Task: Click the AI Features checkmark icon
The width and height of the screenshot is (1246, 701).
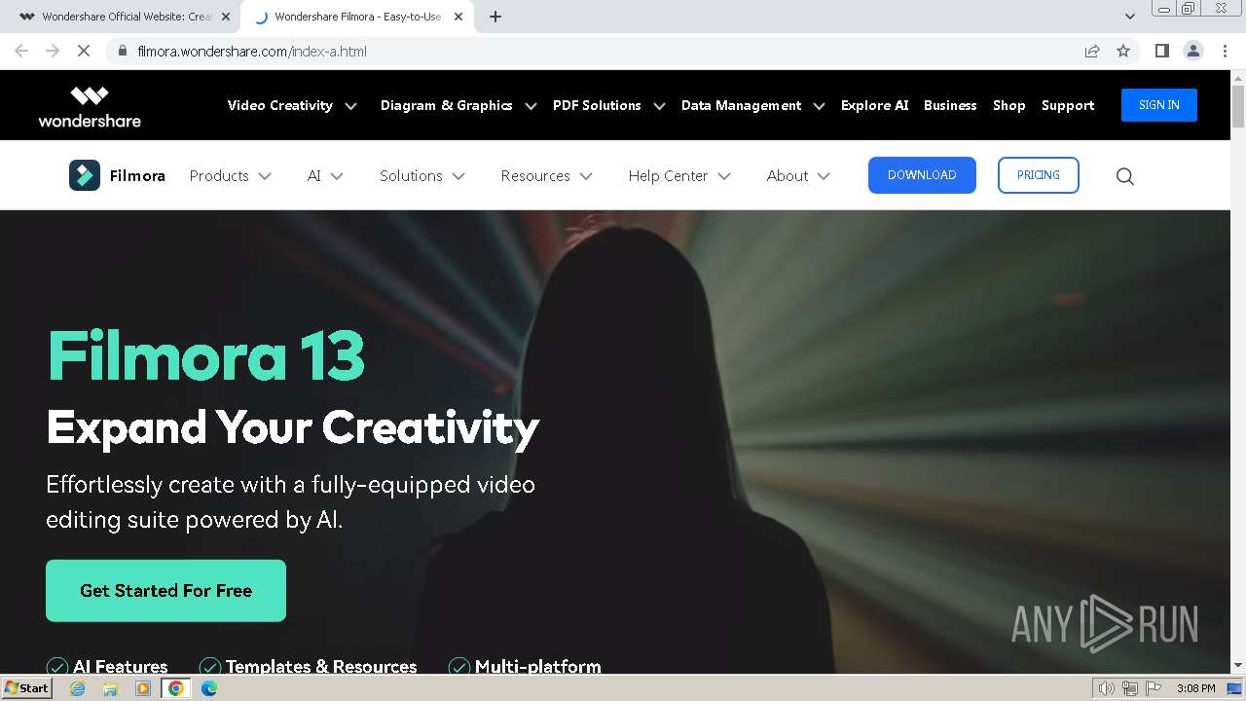Action: point(57,667)
